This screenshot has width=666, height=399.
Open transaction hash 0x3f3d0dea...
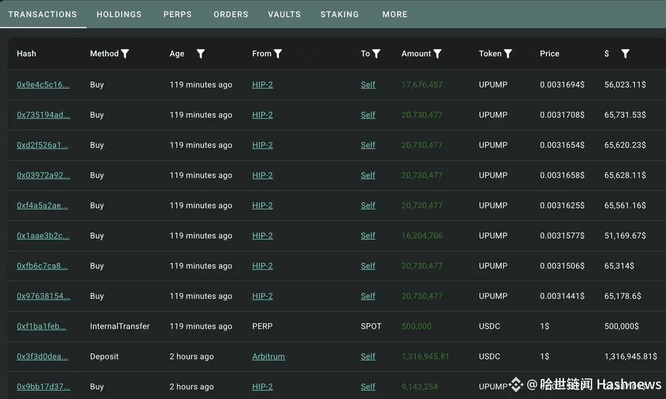(42, 356)
